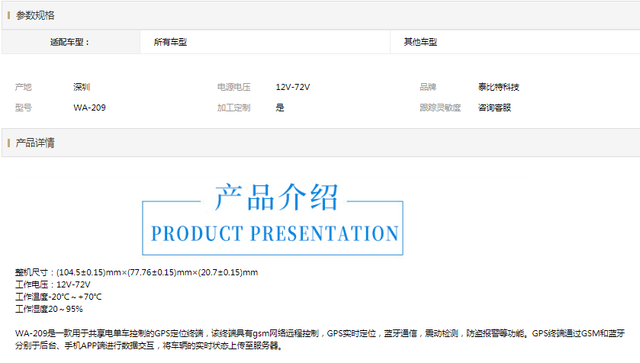Click the 加工定制 label

click(234, 108)
